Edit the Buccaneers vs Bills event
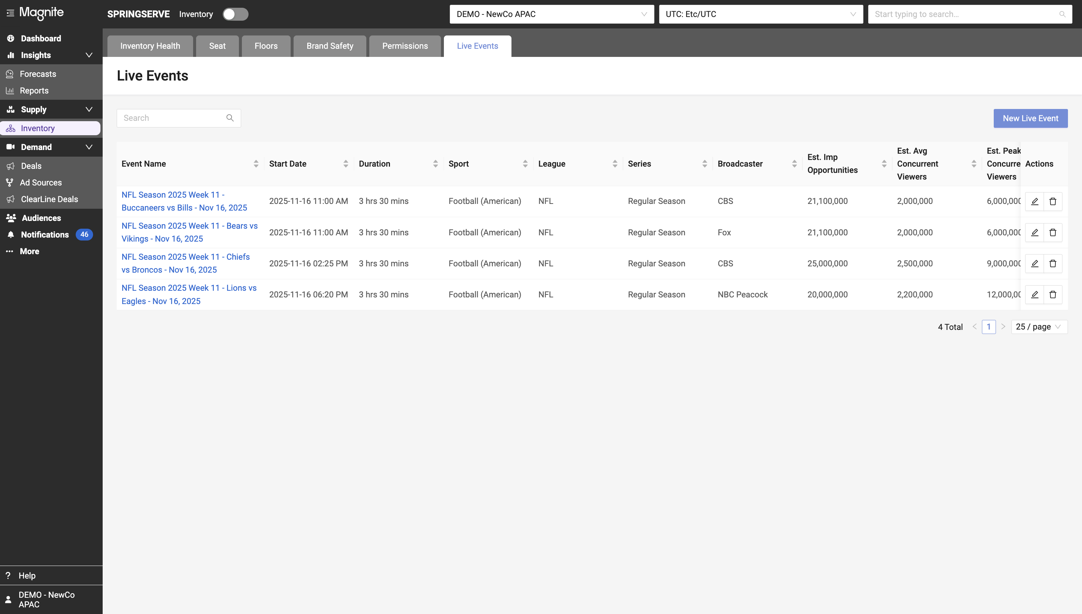The image size is (1082, 614). pos(1034,202)
